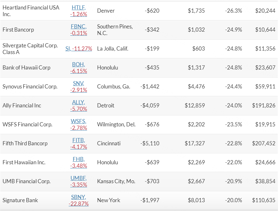The height and width of the screenshot is (211, 278).
Task: Click the Southern Pines, N.C. location cell
Action: click(x=115, y=30)
